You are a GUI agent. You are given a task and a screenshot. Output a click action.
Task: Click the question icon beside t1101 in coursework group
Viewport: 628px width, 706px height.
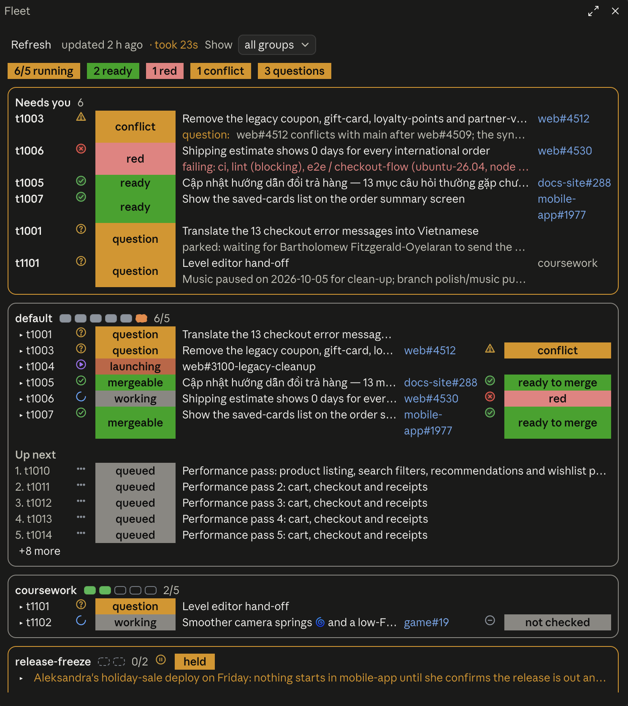(x=81, y=604)
